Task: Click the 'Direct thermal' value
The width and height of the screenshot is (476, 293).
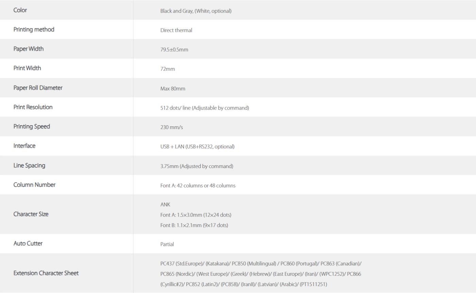Action: (176, 30)
